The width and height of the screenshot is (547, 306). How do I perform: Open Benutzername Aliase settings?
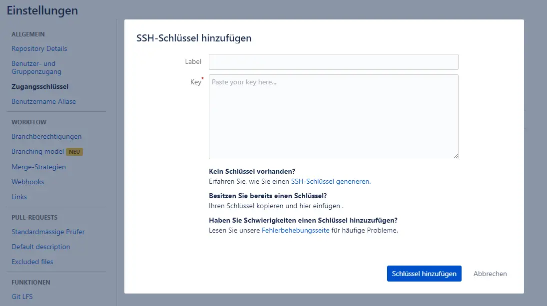tap(43, 101)
